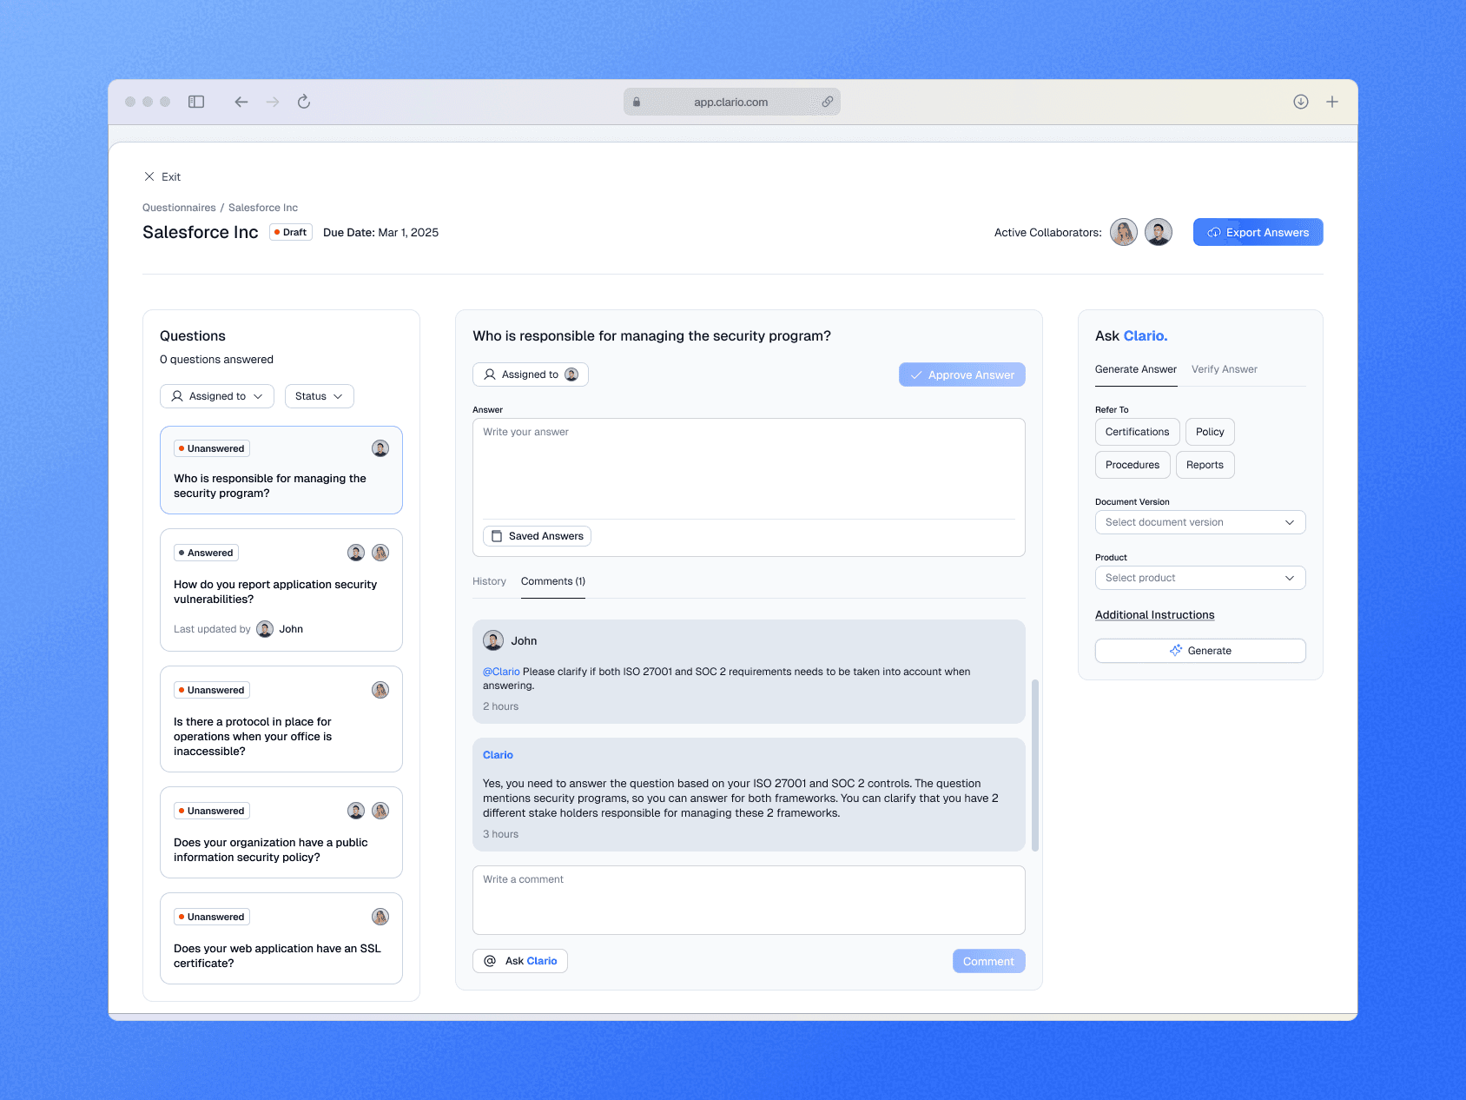This screenshot has height=1100, width=1466.
Task: Click the lock icon in address bar
Action: (x=637, y=102)
